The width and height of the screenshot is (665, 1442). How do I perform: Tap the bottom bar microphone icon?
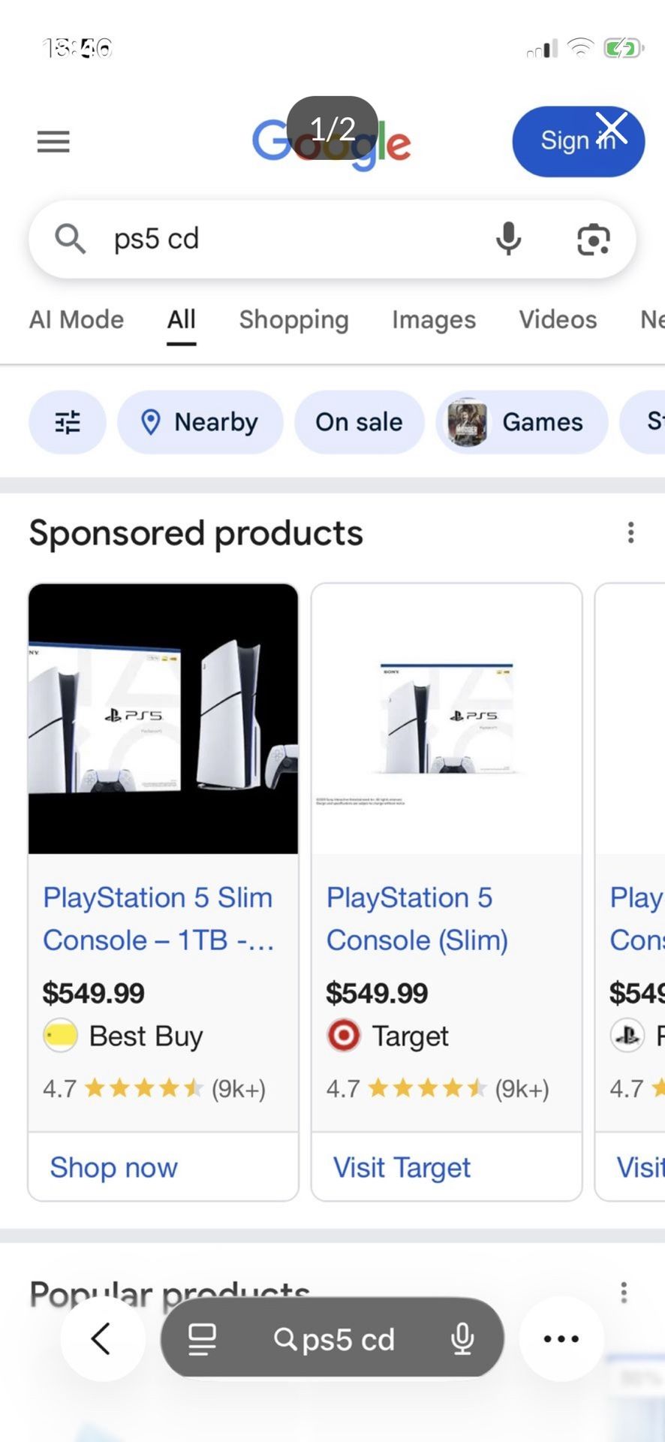[x=462, y=1338]
